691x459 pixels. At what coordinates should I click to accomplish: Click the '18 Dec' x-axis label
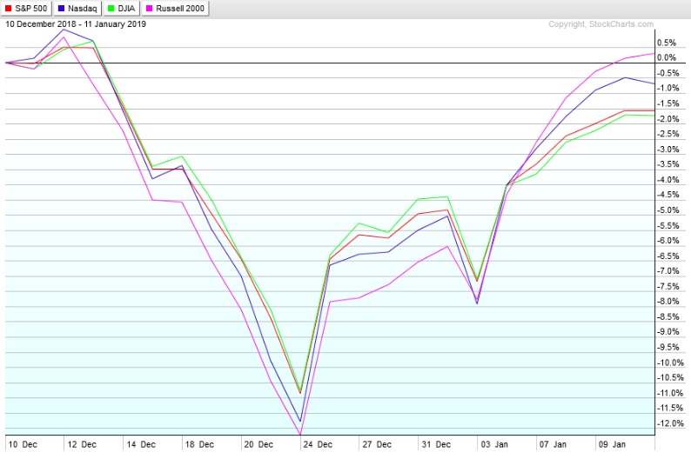pos(199,444)
